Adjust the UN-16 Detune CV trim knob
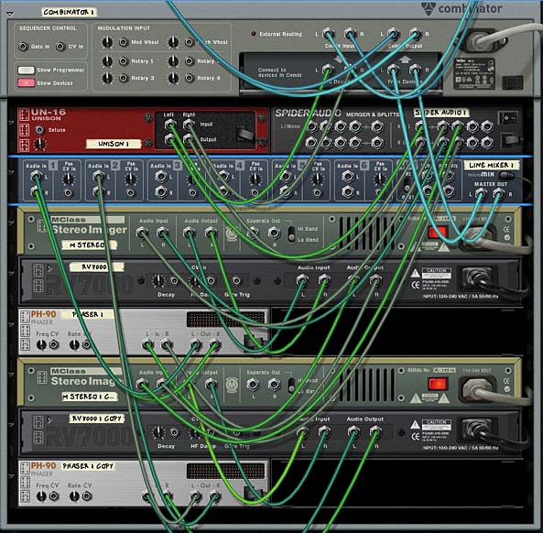The height and width of the screenshot is (533, 543). click(x=40, y=144)
